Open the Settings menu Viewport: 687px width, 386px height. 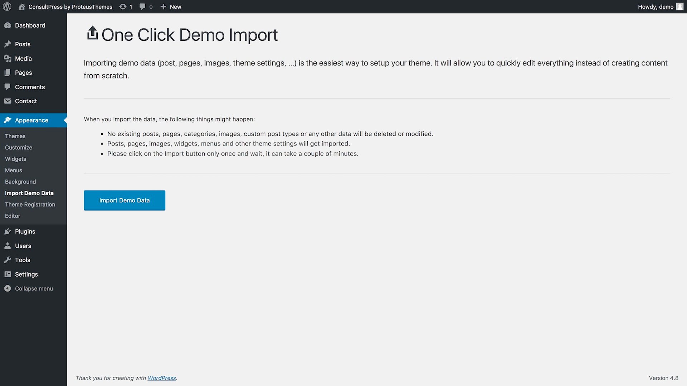[x=26, y=274]
